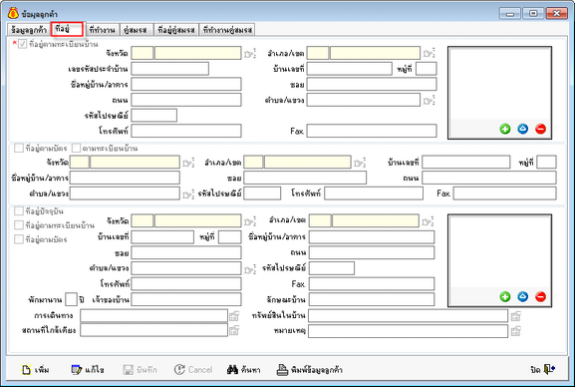Click the บันทึก (save) button
Screen dimensions: 575x387
point(141,370)
